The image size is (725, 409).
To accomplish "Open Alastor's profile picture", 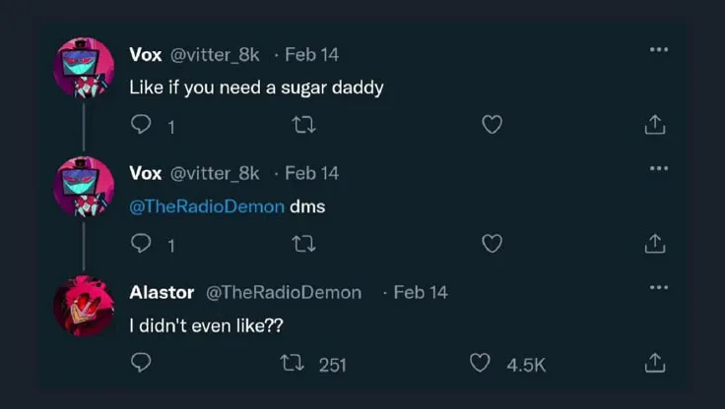I will point(83,306).
